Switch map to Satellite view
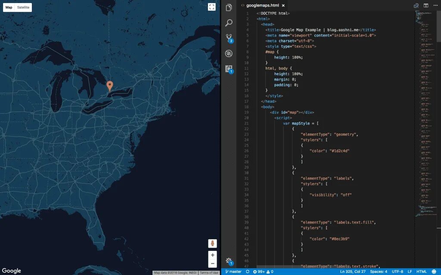Viewport: 441px width, 275px height. click(x=23, y=7)
